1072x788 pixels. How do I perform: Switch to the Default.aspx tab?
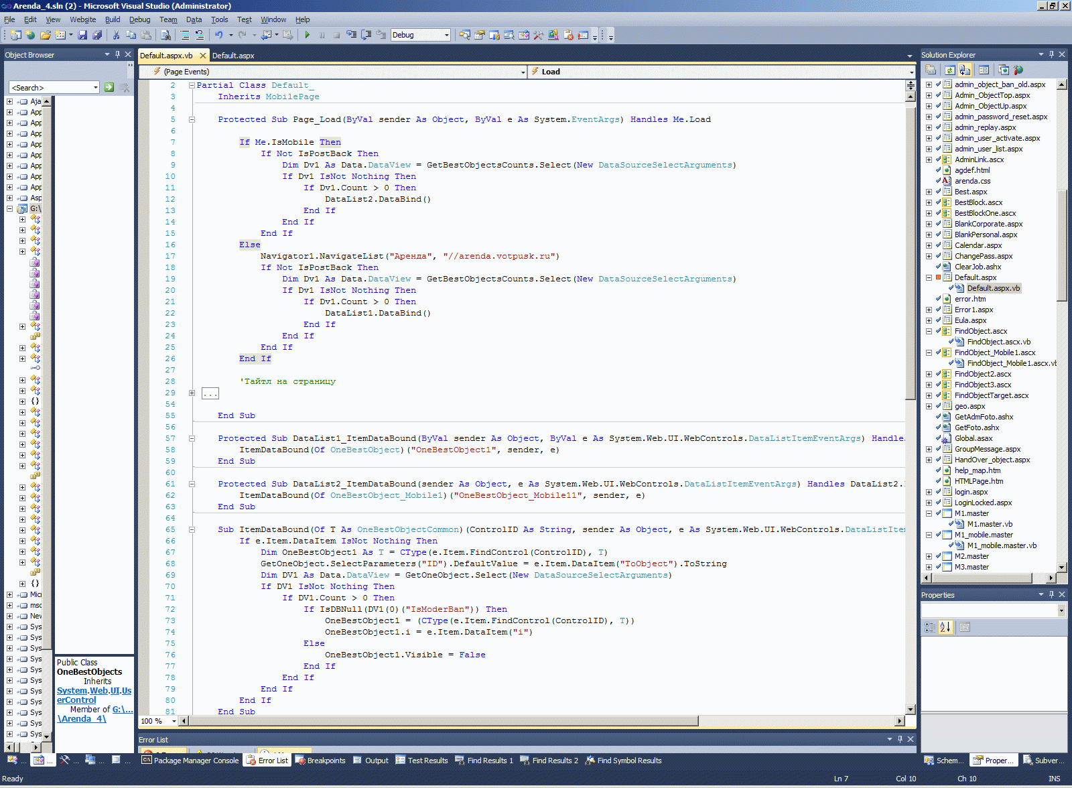pos(233,56)
